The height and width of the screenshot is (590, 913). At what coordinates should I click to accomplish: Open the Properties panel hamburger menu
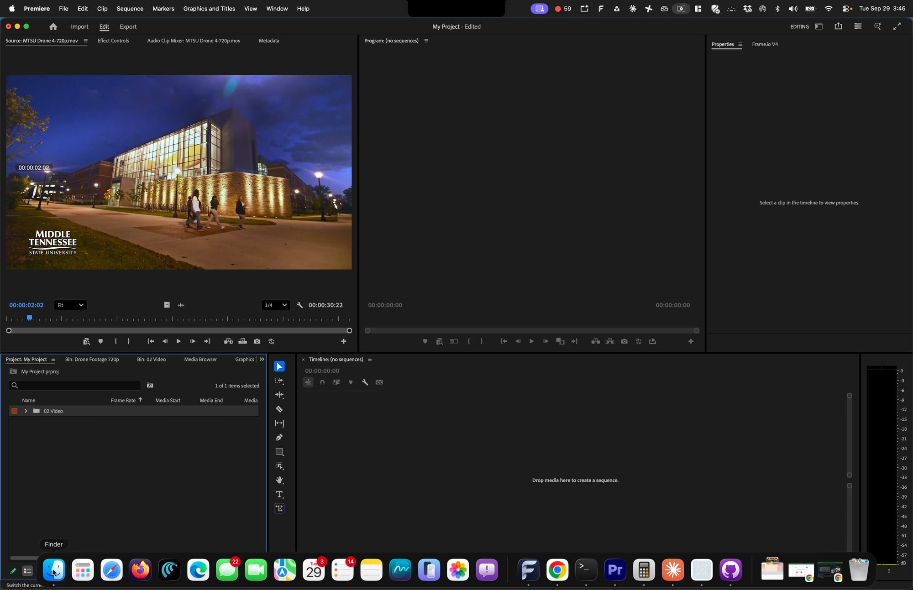pyautogui.click(x=740, y=44)
